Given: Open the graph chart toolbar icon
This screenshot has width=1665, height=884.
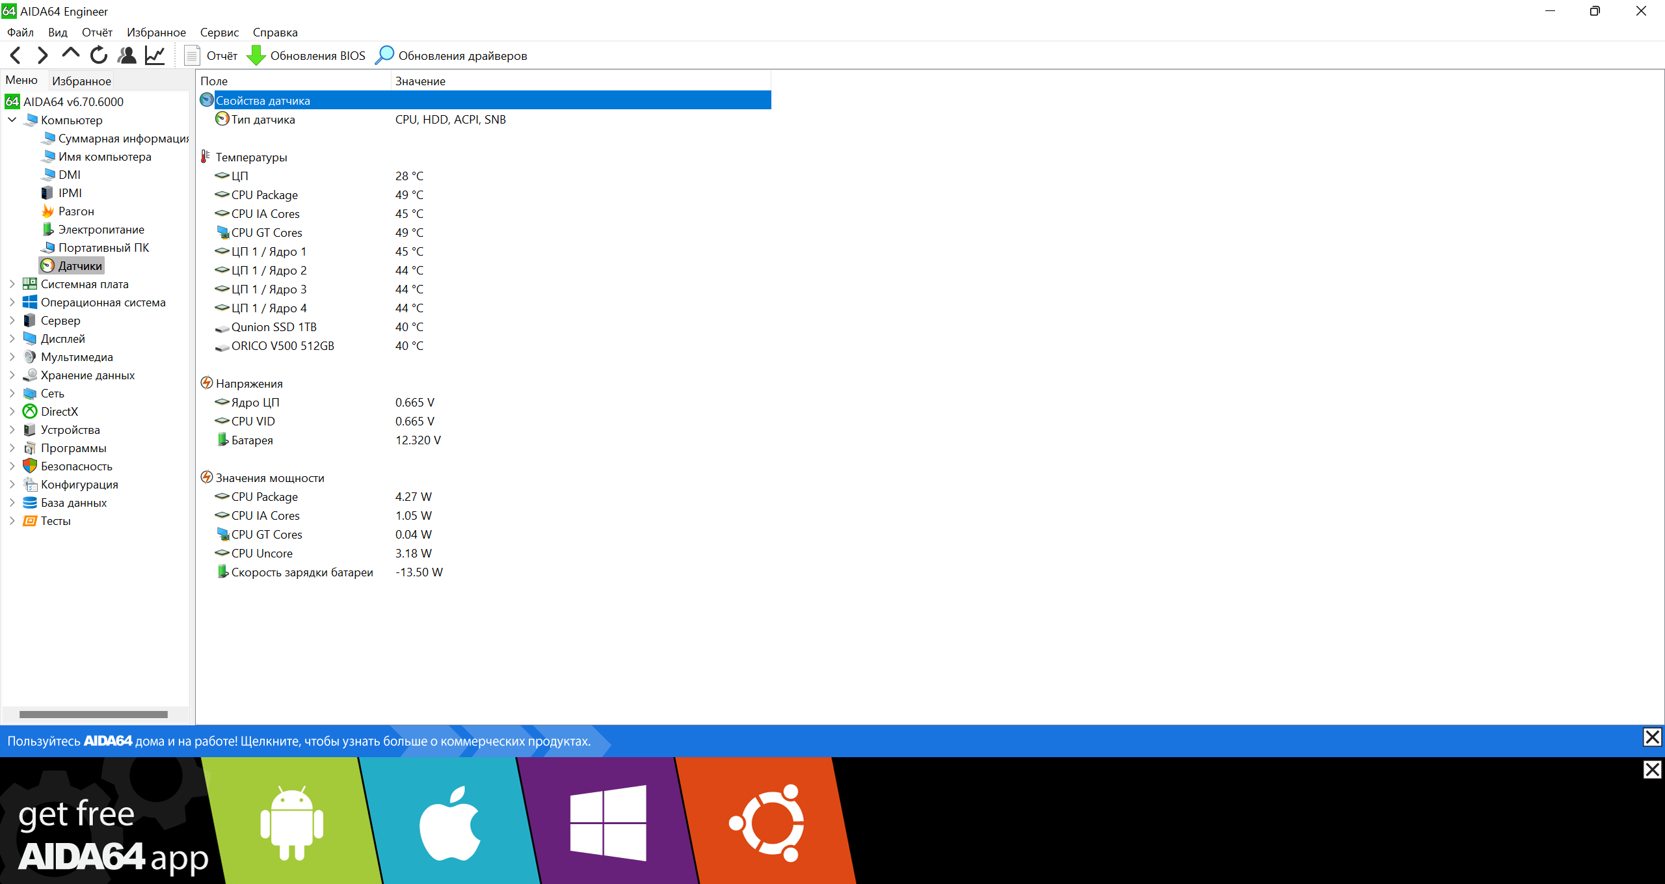Looking at the screenshot, I should pyautogui.click(x=155, y=55).
